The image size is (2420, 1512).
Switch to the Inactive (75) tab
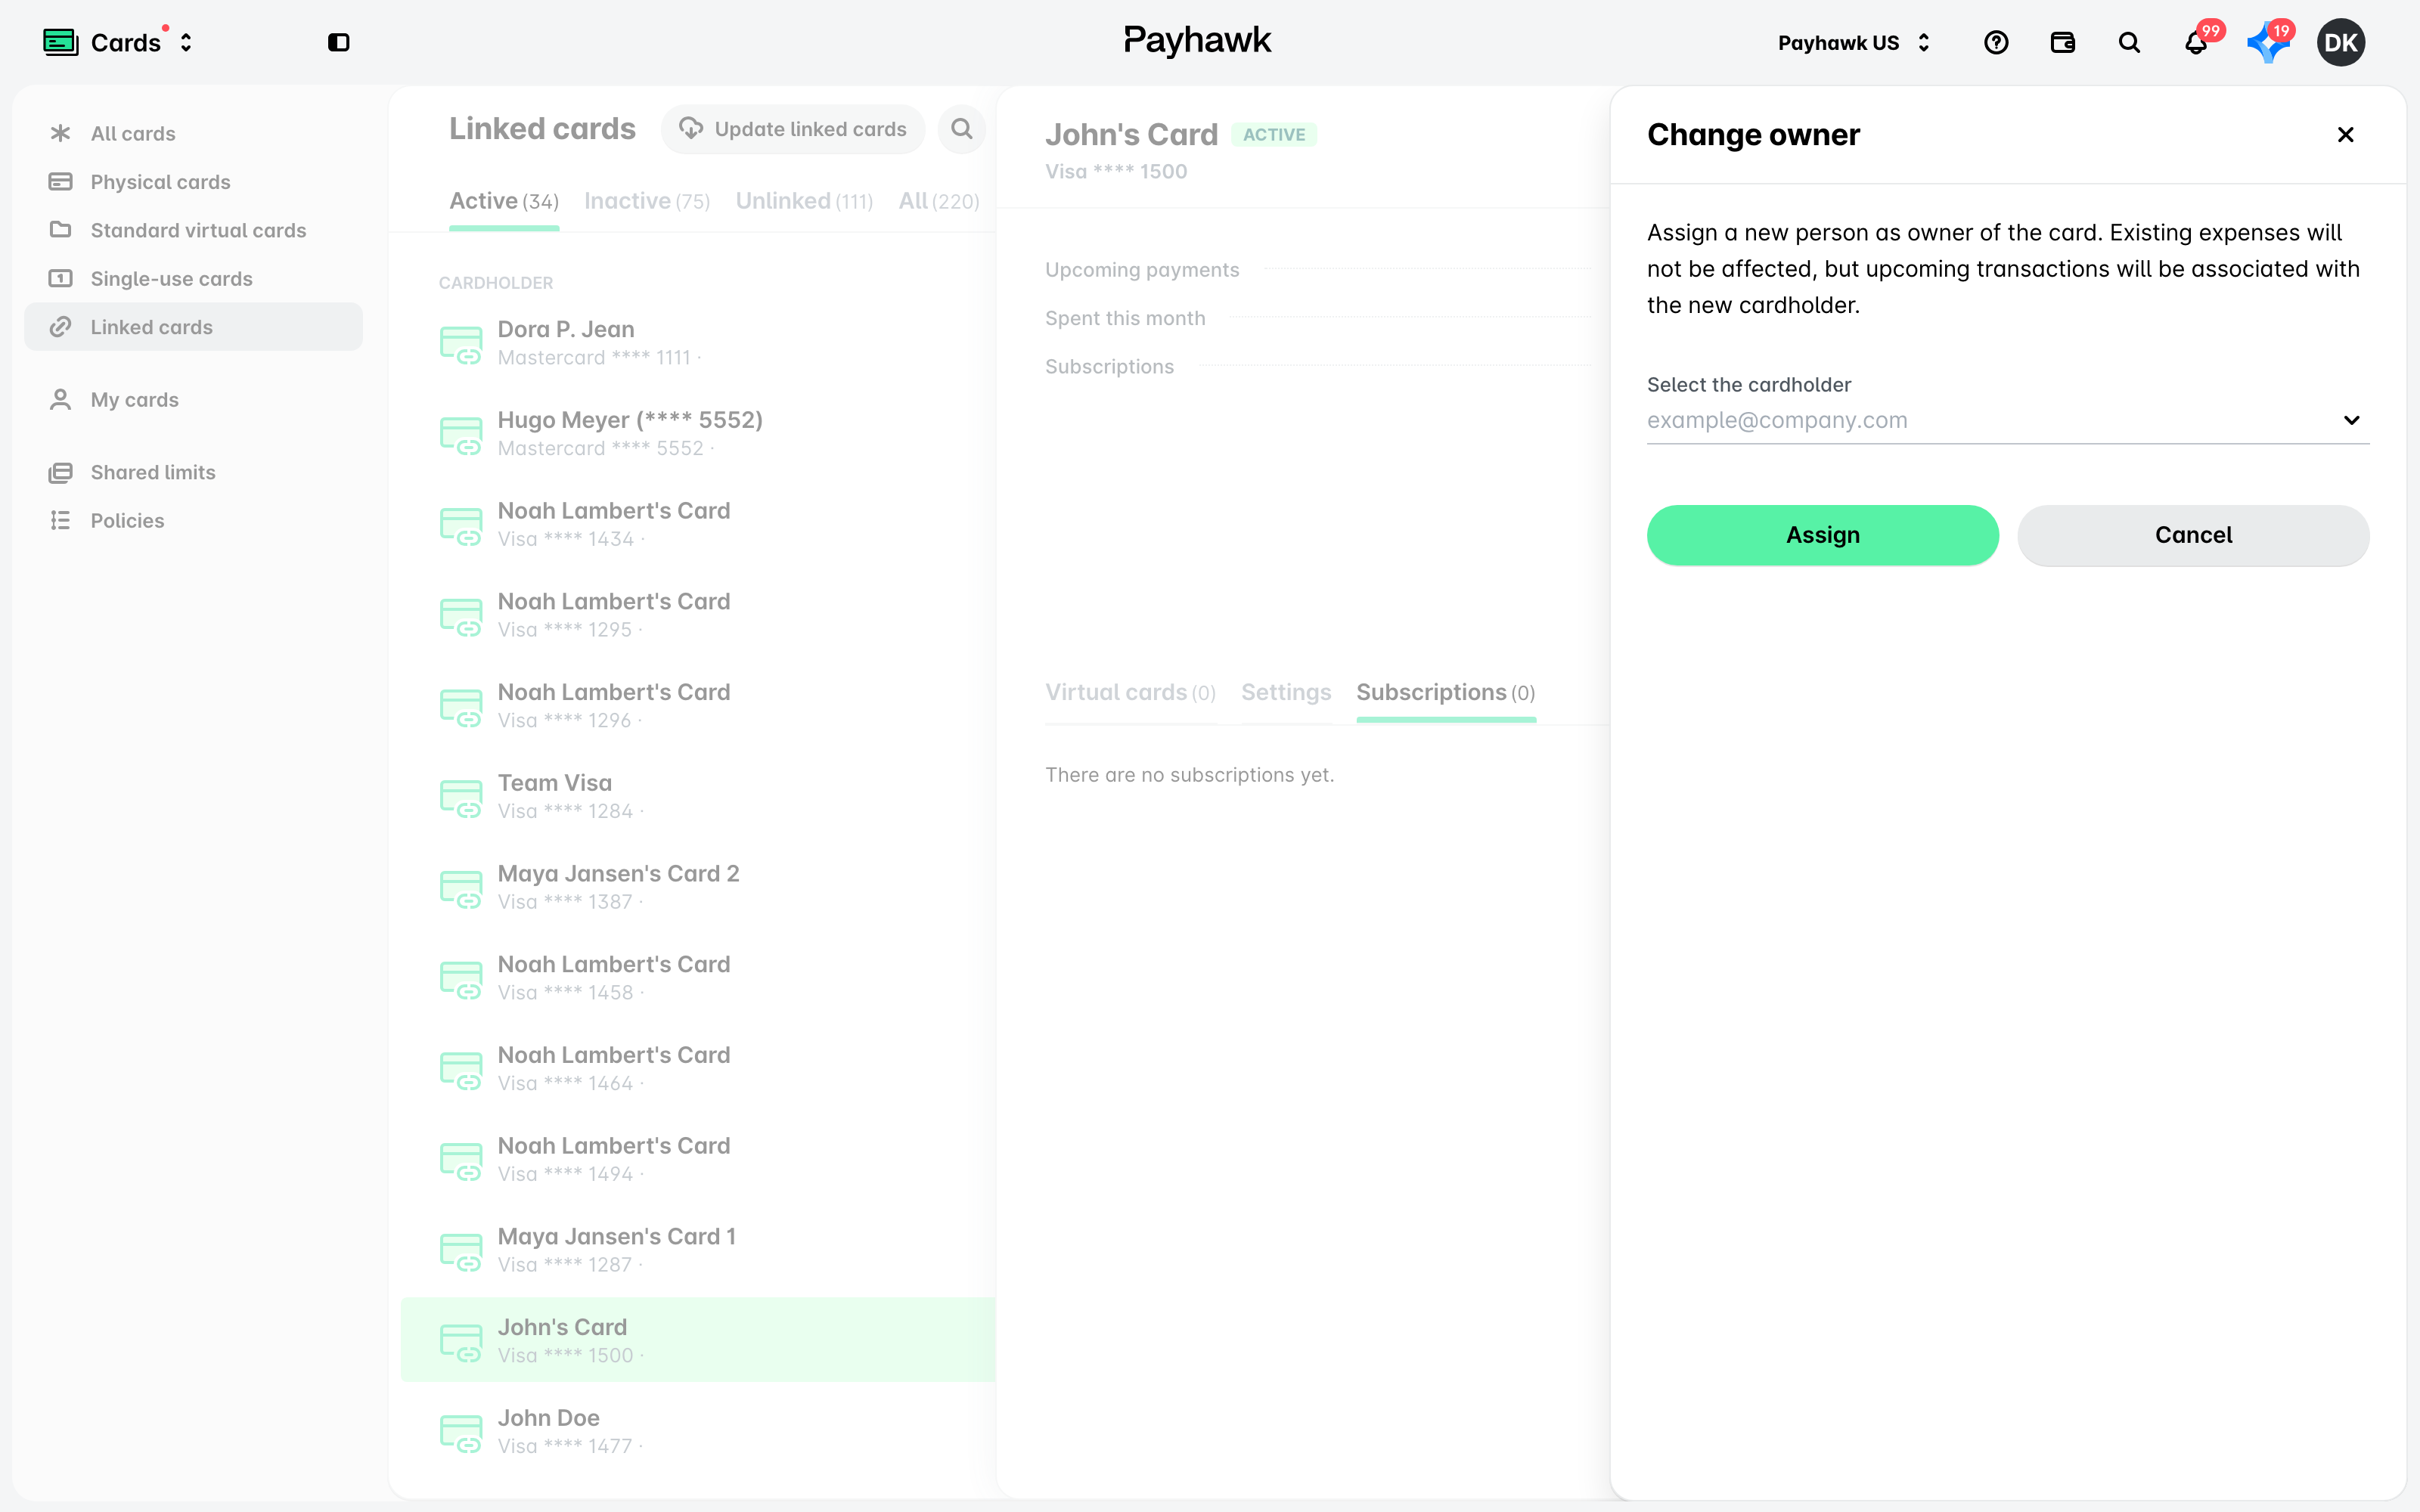647,201
